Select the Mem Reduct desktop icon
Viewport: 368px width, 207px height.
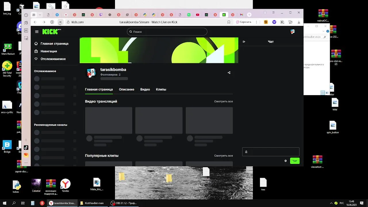tap(8, 49)
